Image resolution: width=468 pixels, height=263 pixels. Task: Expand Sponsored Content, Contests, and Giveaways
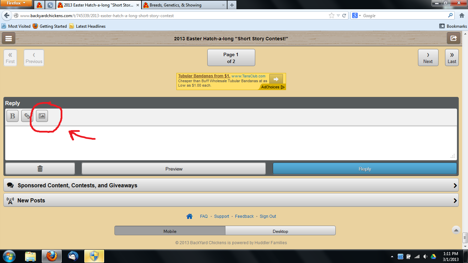(x=231, y=185)
